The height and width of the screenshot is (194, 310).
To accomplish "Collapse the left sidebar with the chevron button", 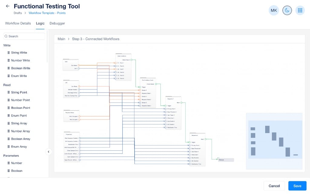I will pos(48,152).
